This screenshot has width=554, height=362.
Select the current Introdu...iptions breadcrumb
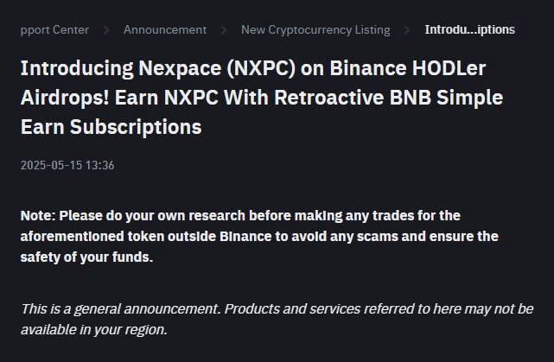(469, 30)
